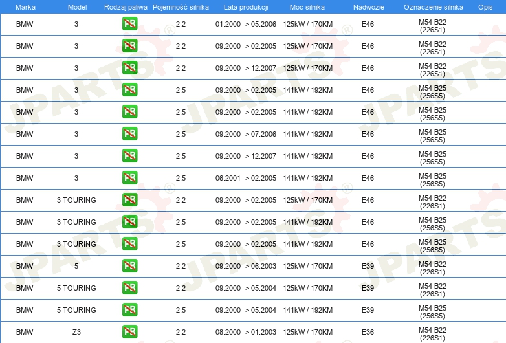Click 09.2000 -> 12.2007 in the 2.2 row
The width and height of the screenshot is (506, 343).
point(246,68)
